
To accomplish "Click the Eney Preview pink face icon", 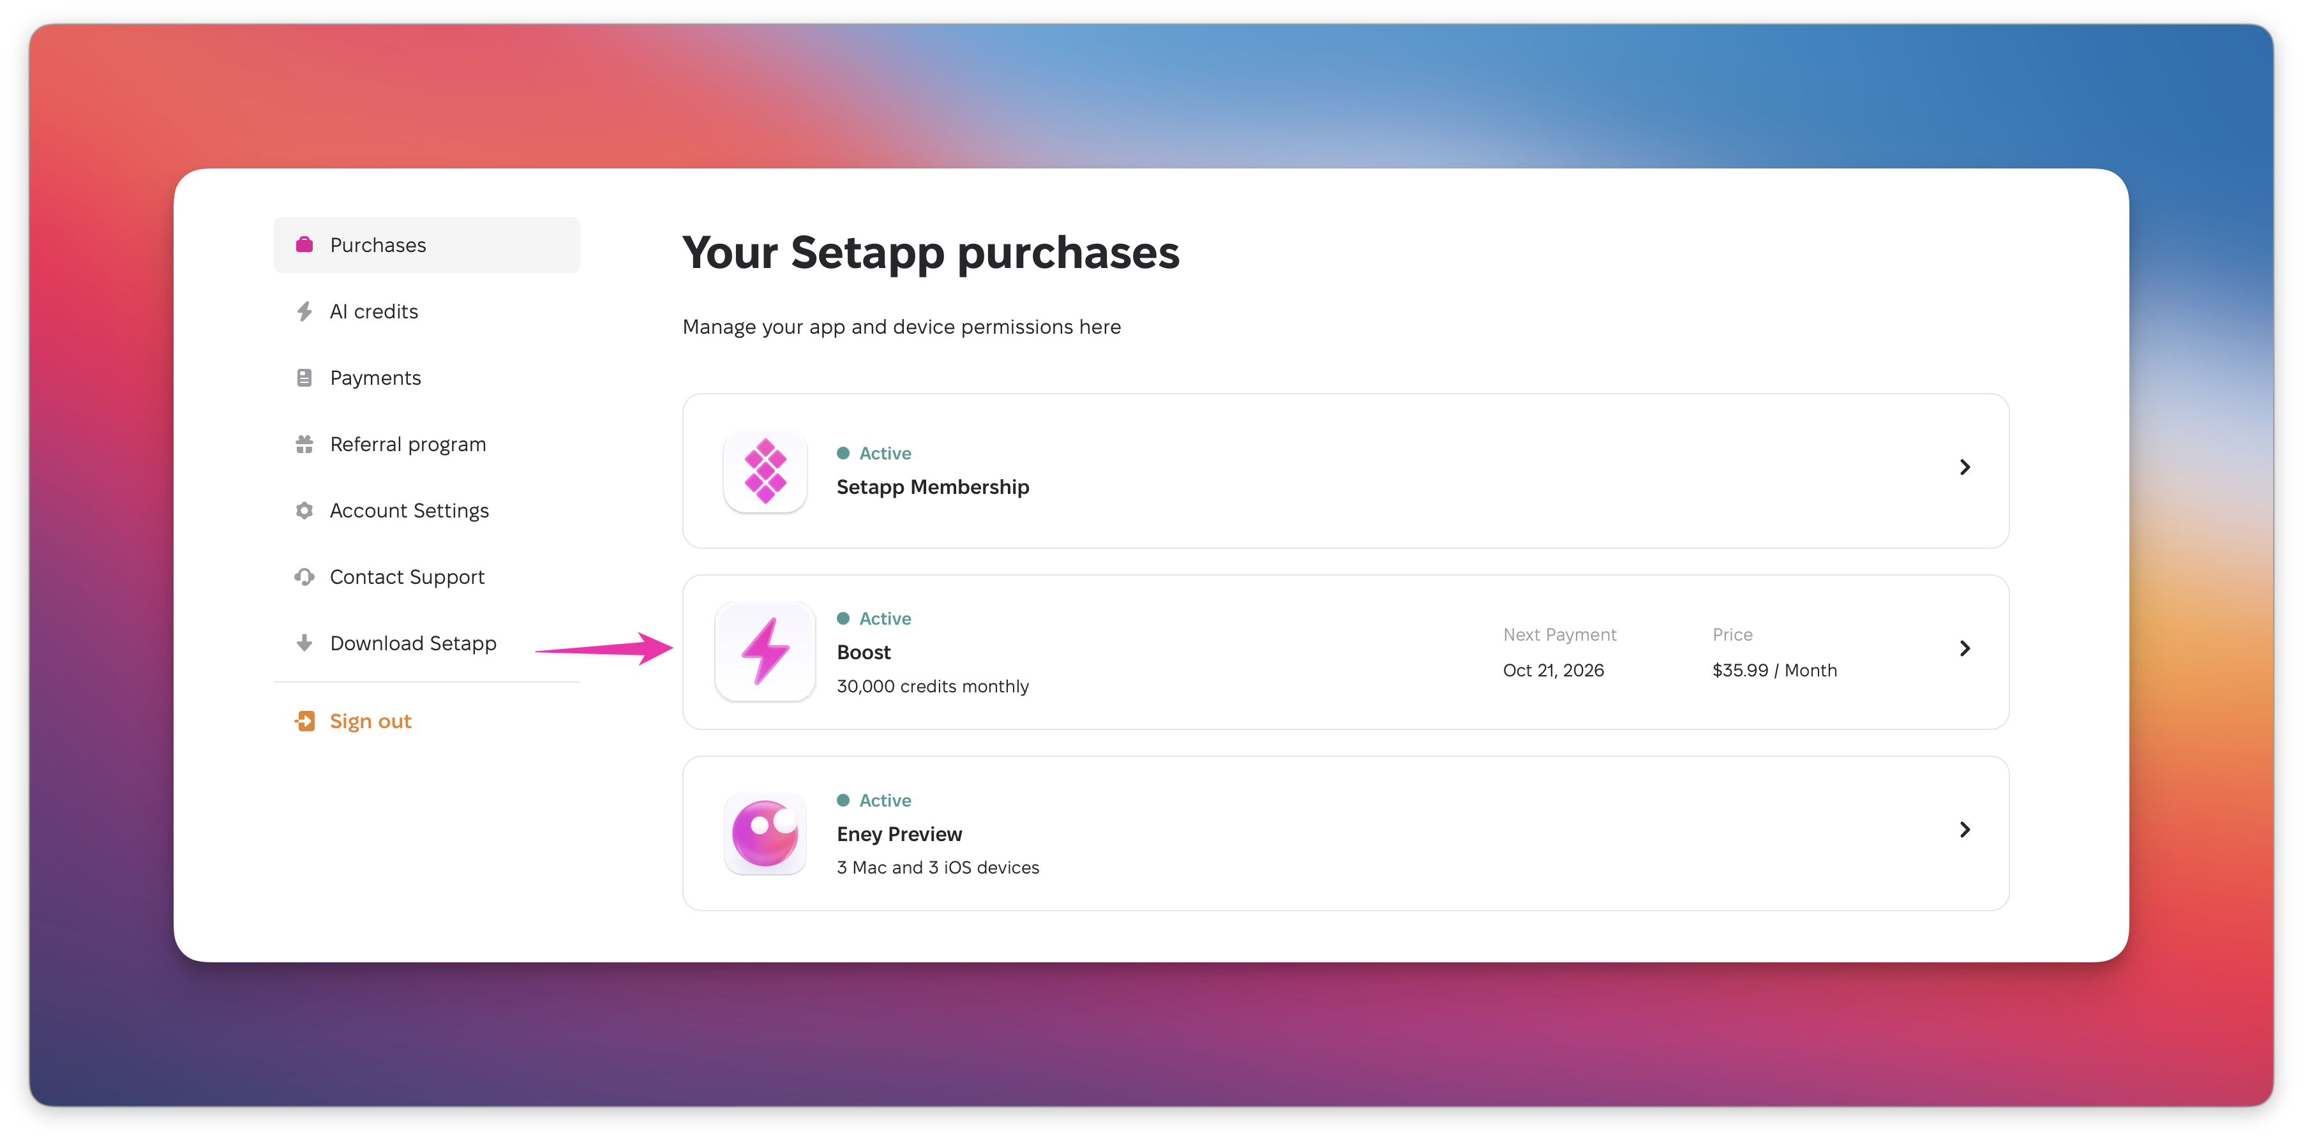I will point(765,833).
